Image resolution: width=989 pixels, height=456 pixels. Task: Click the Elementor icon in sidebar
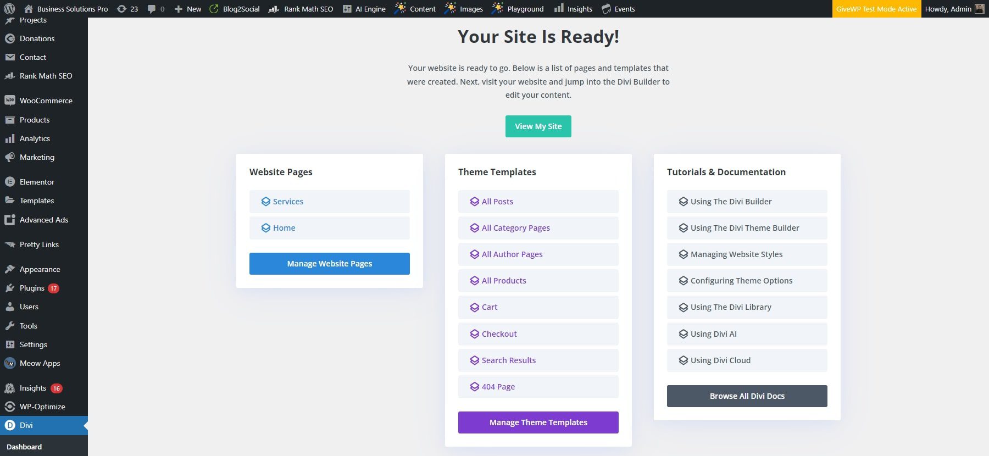[10, 182]
